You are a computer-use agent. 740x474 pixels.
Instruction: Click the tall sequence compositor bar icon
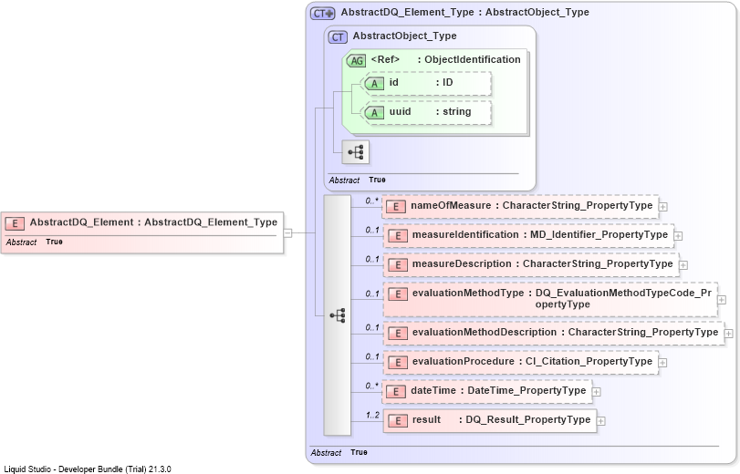[x=337, y=315]
